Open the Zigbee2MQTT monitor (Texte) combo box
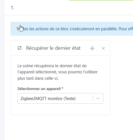Image resolution: width=133 pixels, height=140 pixels. 60,98
